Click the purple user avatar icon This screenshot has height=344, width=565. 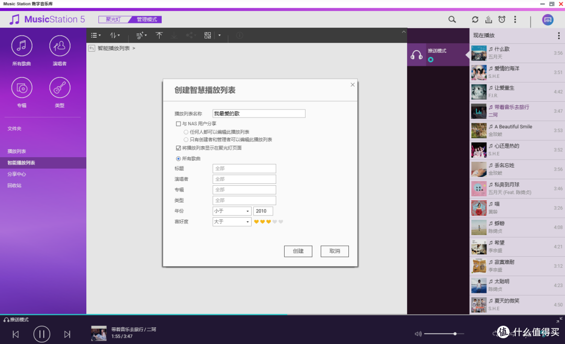548,20
